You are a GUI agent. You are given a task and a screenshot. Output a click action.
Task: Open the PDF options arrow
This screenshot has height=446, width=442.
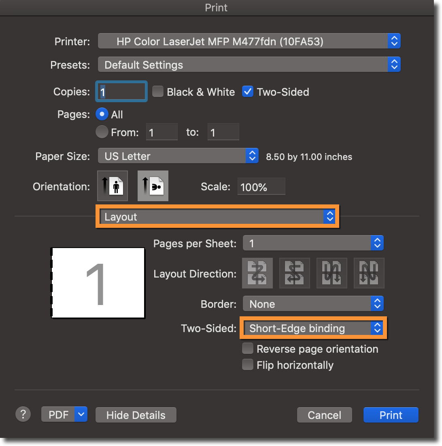tap(81, 414)
